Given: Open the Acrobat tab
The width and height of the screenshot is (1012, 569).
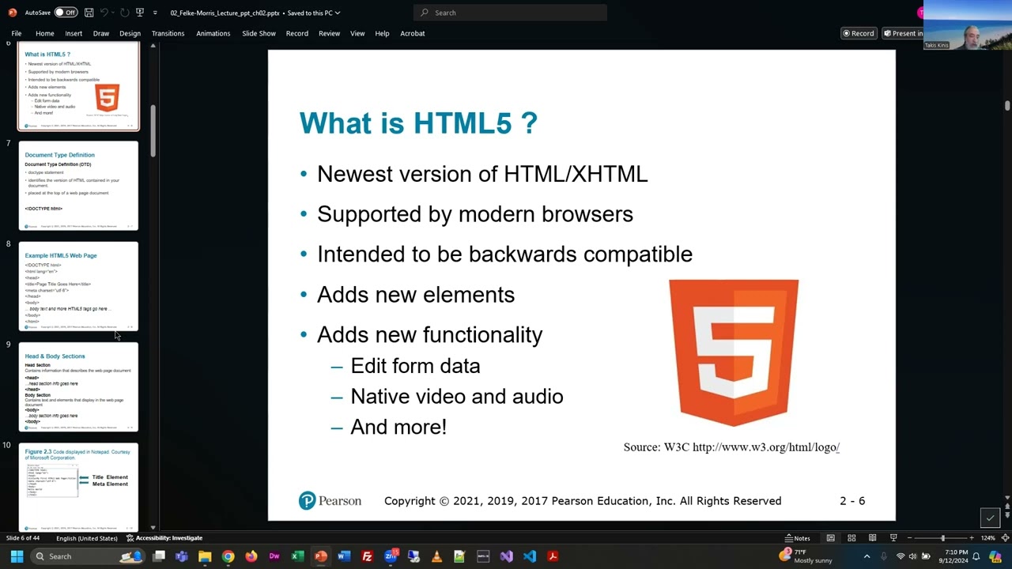Looking at the screenshot, I should pyautogui.click(x=413, y=33).
